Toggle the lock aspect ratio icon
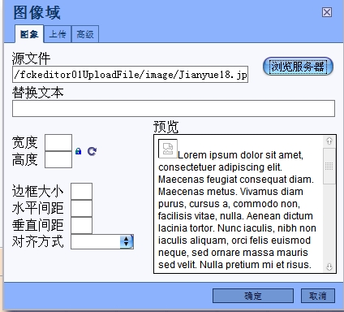 [79, 151]
